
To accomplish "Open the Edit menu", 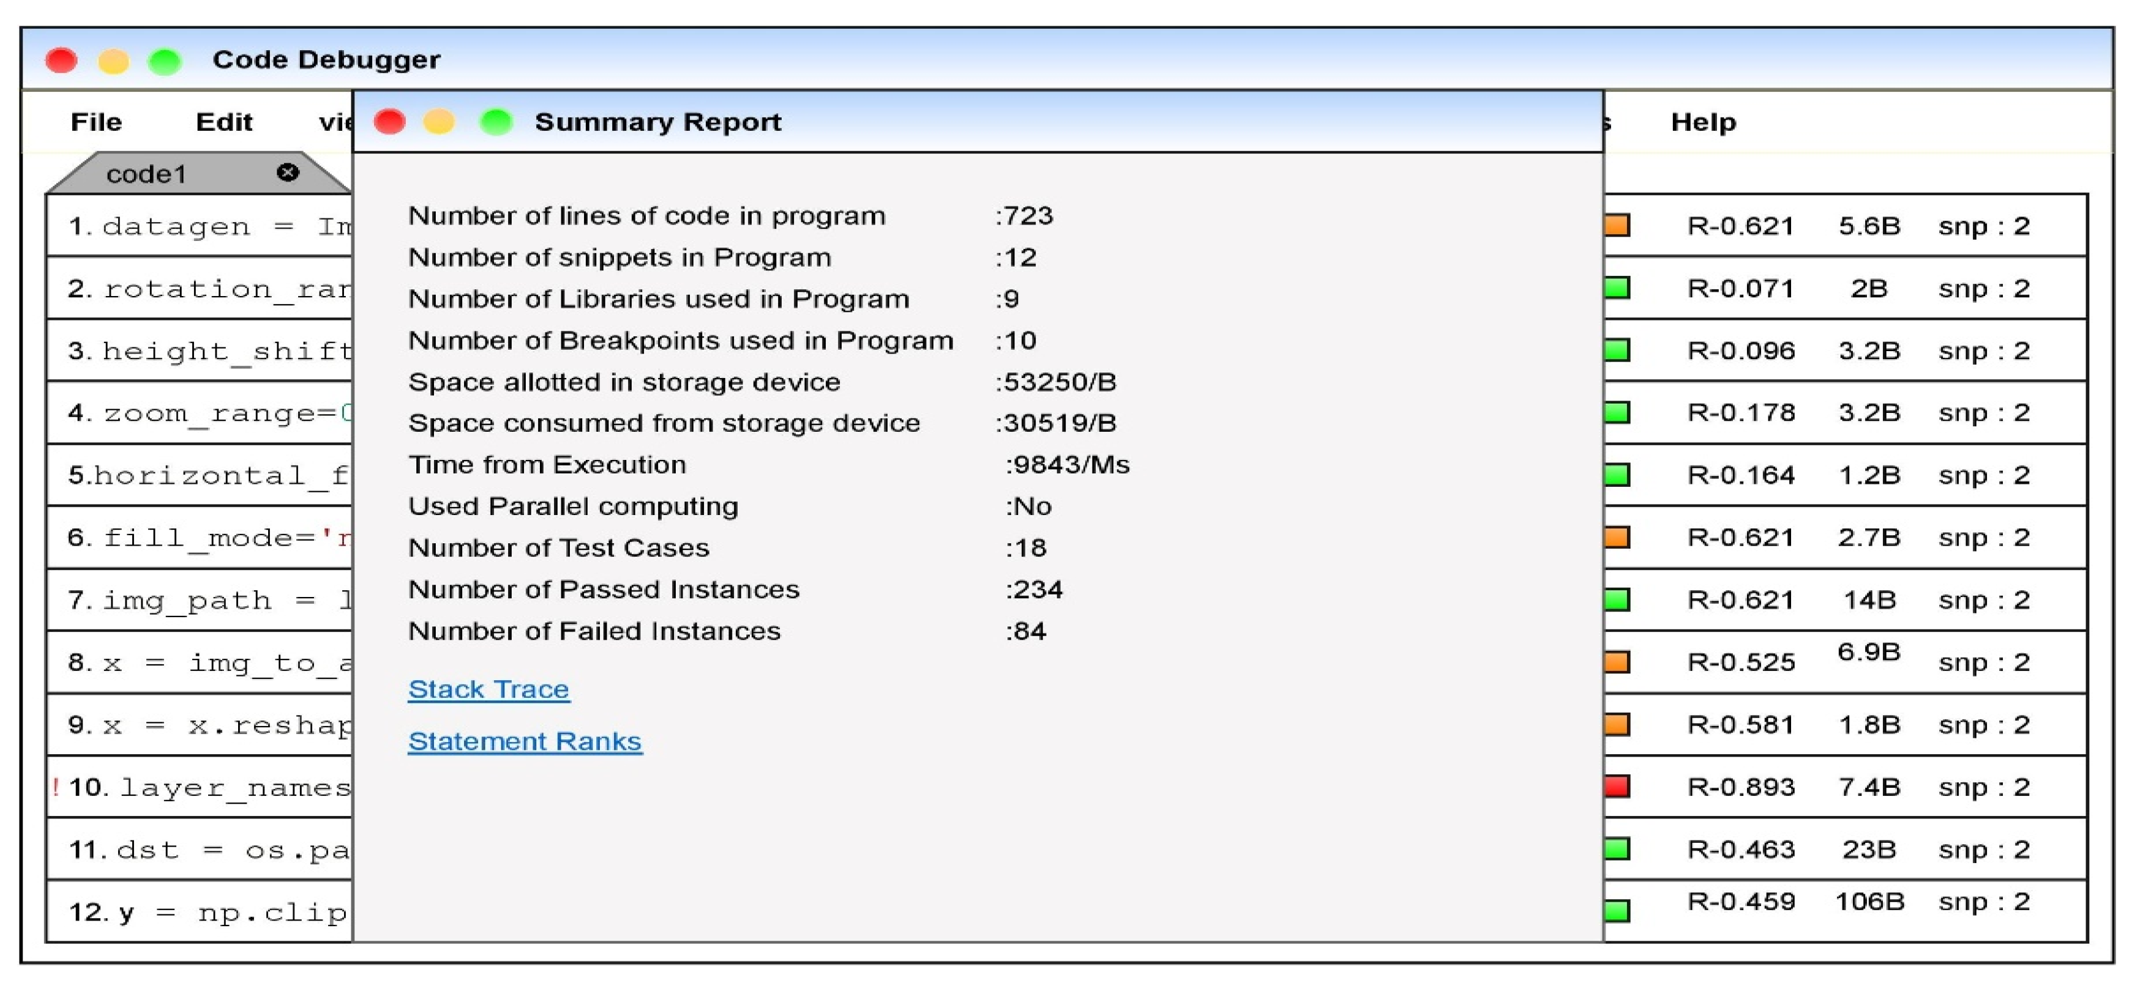I will (x=223, y=122).
